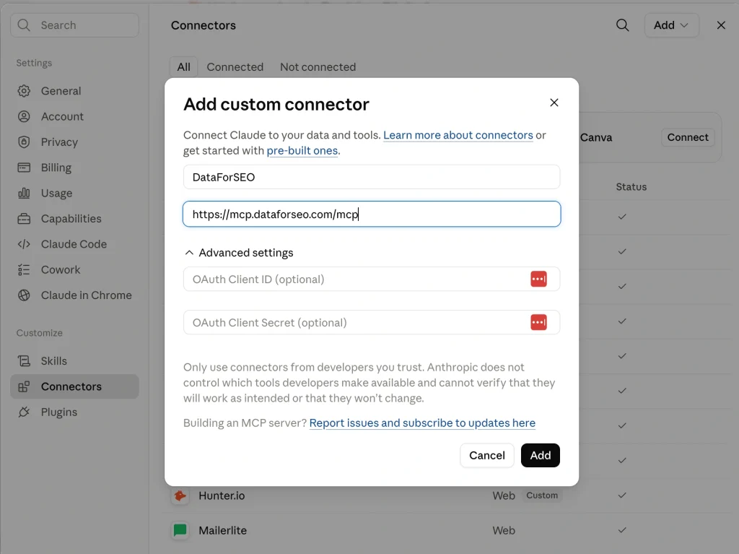Click the Add button in the dialog
739x554 pixels.
point(540,455)
